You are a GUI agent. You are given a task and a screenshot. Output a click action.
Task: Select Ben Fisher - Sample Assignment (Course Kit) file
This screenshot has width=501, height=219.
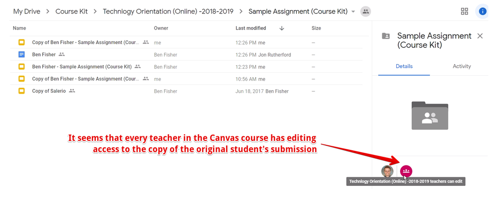81,67
